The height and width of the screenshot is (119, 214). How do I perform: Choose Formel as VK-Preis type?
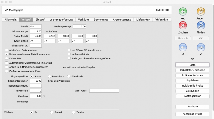point(52,113)
